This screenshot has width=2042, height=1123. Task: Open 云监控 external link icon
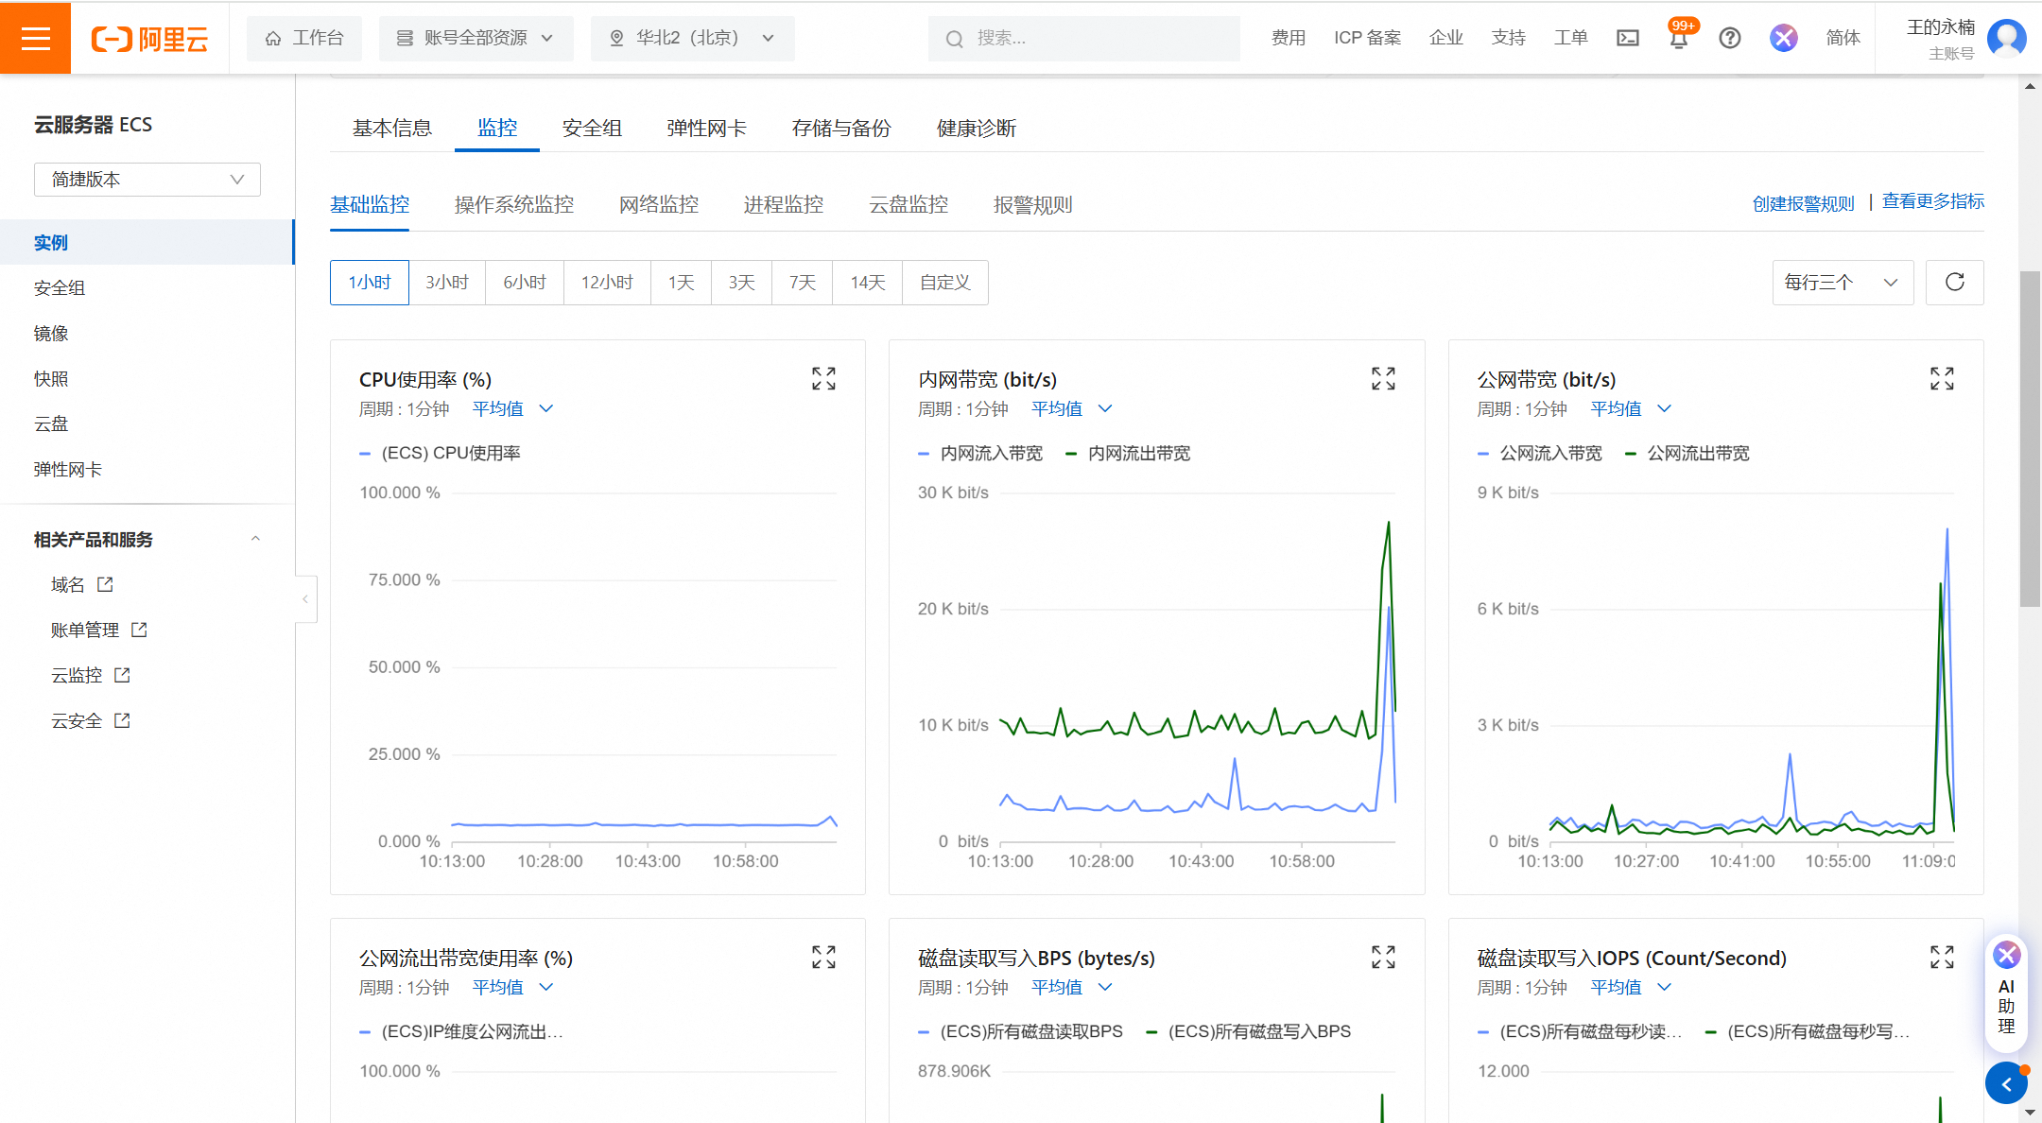pos(122,675)
